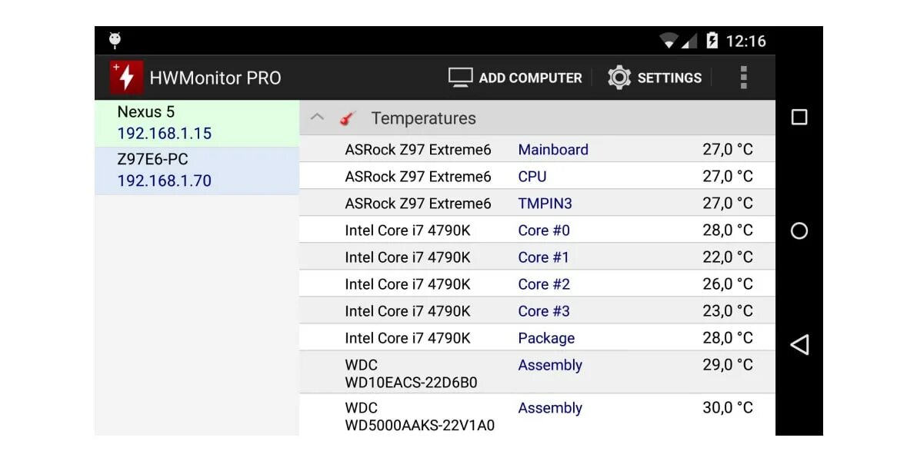
Task: Click the 192.168.1.15 IP address
Action: tap(165, 134)
